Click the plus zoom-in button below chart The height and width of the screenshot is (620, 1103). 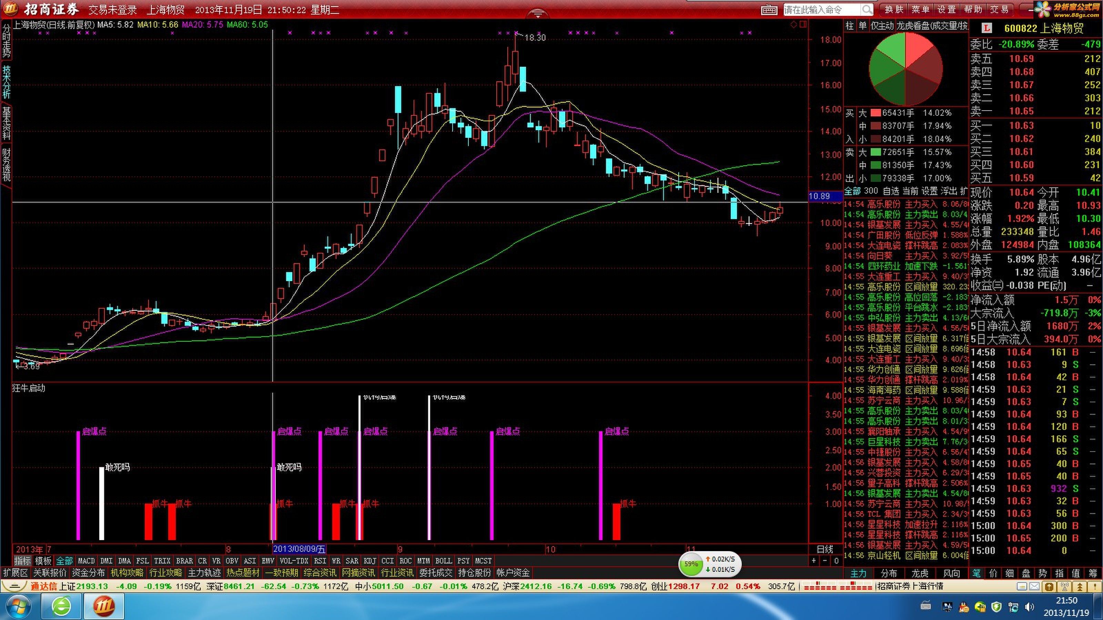813,560
